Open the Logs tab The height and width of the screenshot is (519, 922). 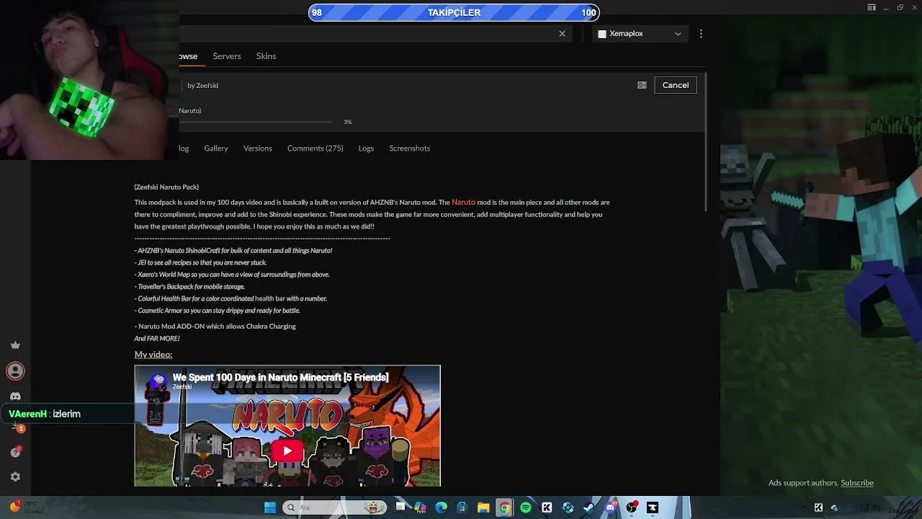[x=366, y=148]
